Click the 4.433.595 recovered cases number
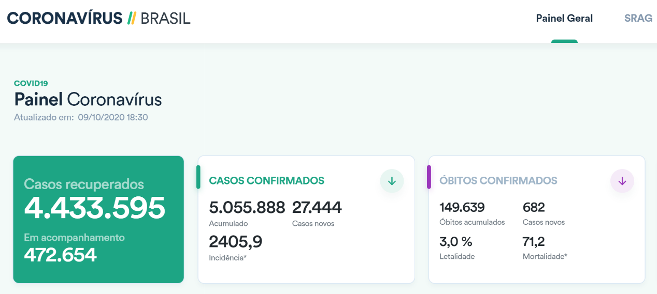The image size is (657, 294). click(95, 208)
